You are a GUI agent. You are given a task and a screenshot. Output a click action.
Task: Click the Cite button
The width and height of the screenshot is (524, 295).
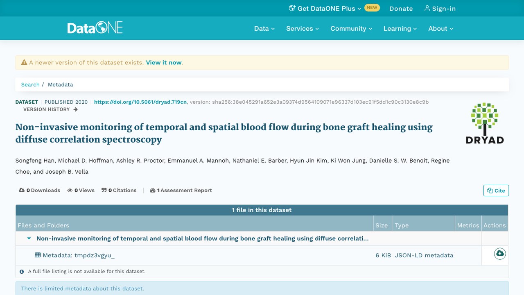(x=496, y=191)
